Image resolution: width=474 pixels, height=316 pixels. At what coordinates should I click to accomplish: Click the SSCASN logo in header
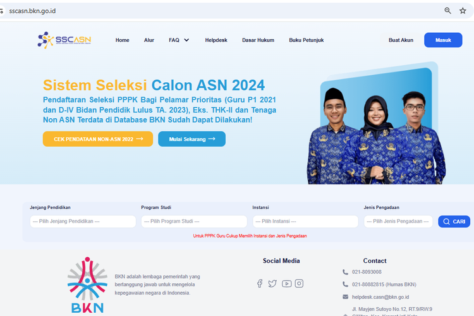[x=64, y=40]
